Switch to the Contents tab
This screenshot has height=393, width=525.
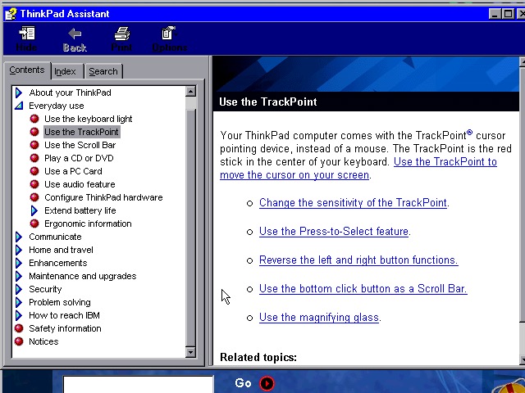(x=27, y=70)
